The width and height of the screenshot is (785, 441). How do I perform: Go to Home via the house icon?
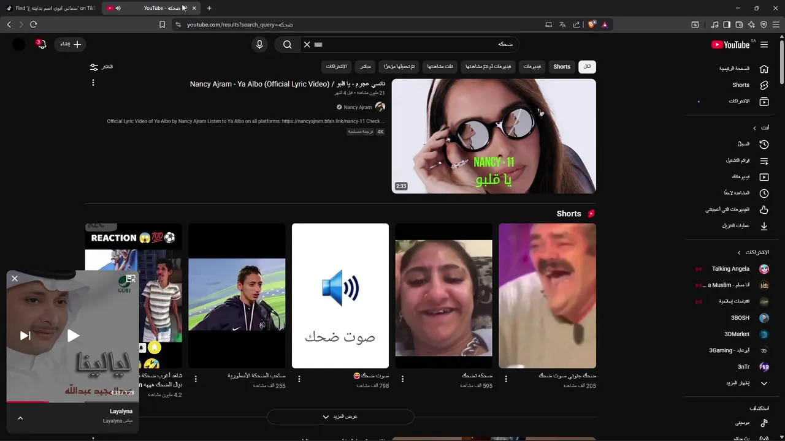pyautogui.click(x=764, y=69)
